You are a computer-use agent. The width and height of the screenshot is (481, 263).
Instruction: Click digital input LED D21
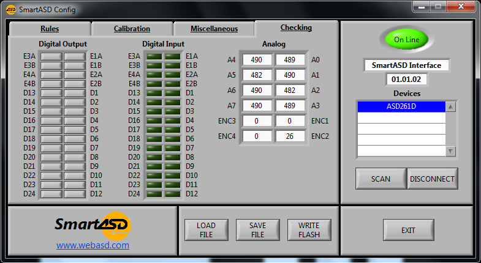click(x=154, y=166)
